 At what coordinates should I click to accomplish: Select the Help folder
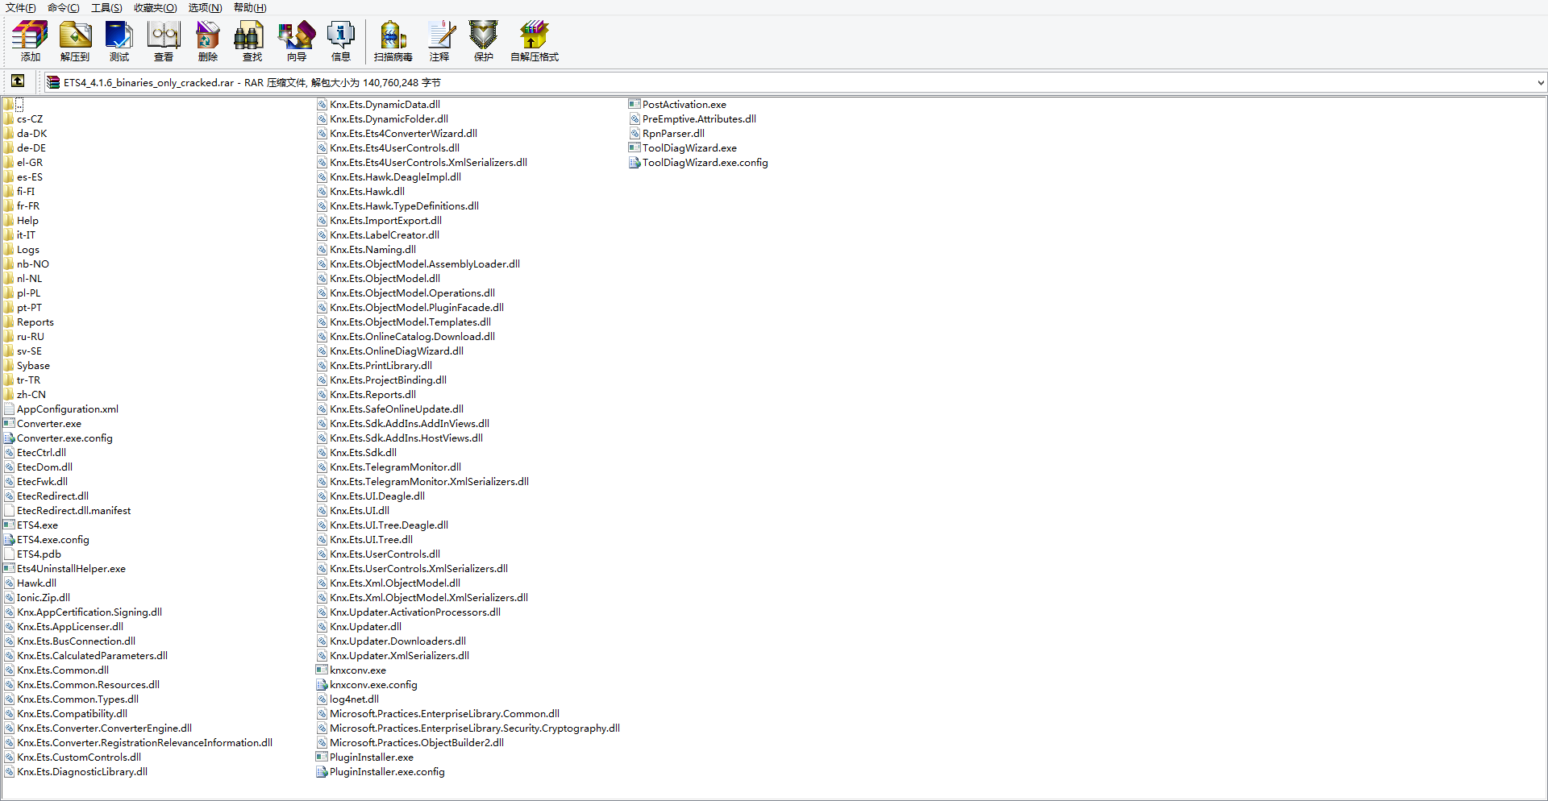coord(21,221)
